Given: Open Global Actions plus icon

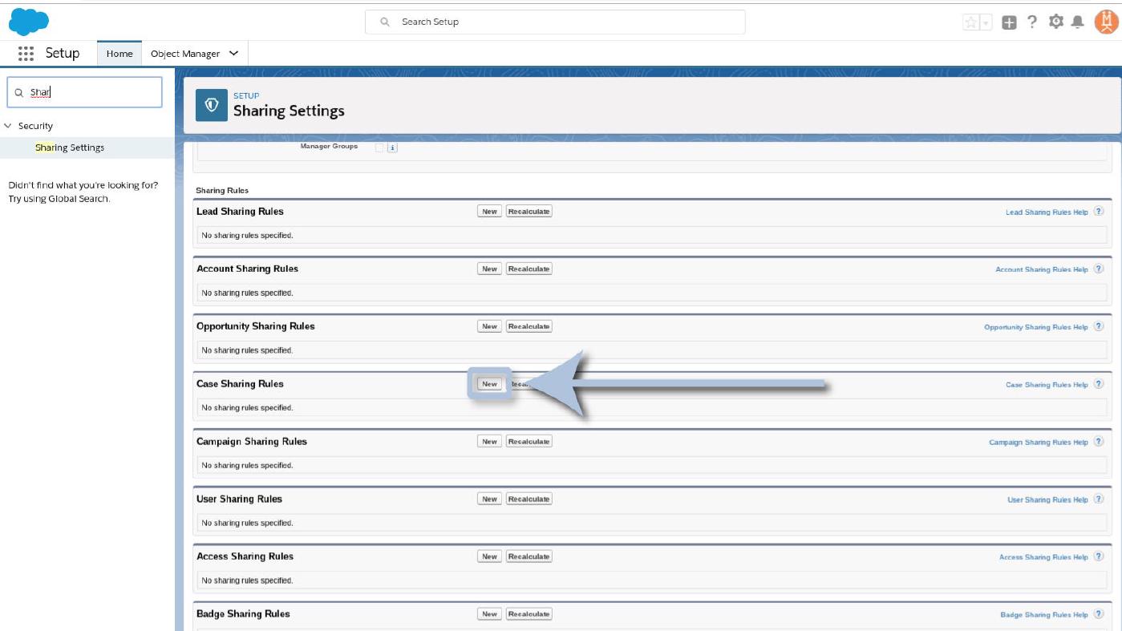Looking at the screenshot, I should point(1009,22).
